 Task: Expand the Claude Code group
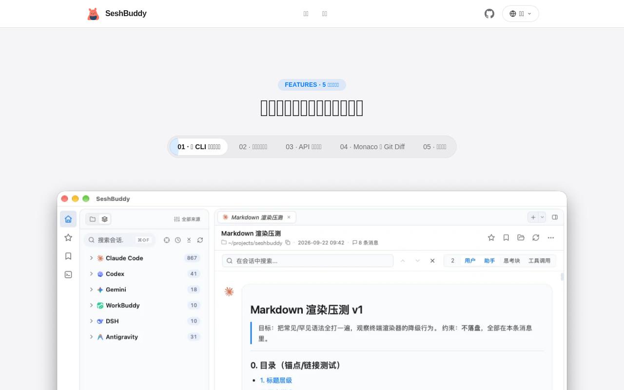tap(91, 258)
